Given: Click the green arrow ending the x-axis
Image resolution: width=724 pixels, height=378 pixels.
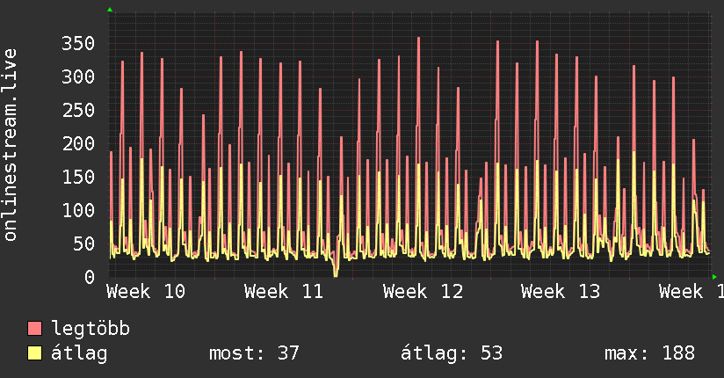Looking at the screenshot, I should pos(714,277).
